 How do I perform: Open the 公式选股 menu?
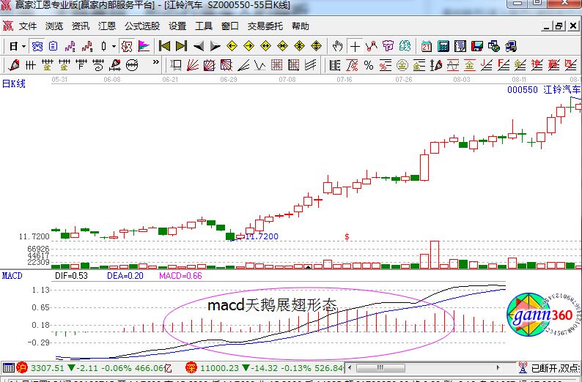coord(141,26)
